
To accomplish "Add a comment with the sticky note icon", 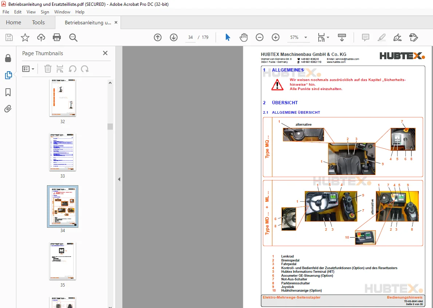I will tap(365, 37).
